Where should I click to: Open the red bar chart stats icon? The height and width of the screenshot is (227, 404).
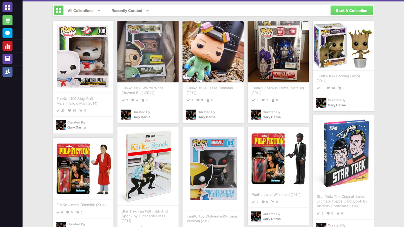7,46
